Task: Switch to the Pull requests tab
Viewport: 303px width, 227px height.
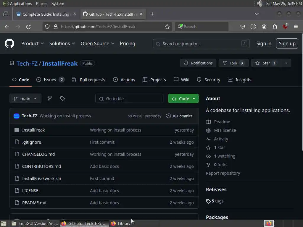Action: [x=89, y=80]
